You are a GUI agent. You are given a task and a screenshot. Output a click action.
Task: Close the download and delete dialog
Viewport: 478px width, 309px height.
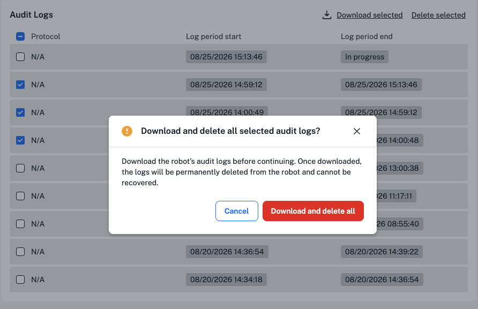357,131
